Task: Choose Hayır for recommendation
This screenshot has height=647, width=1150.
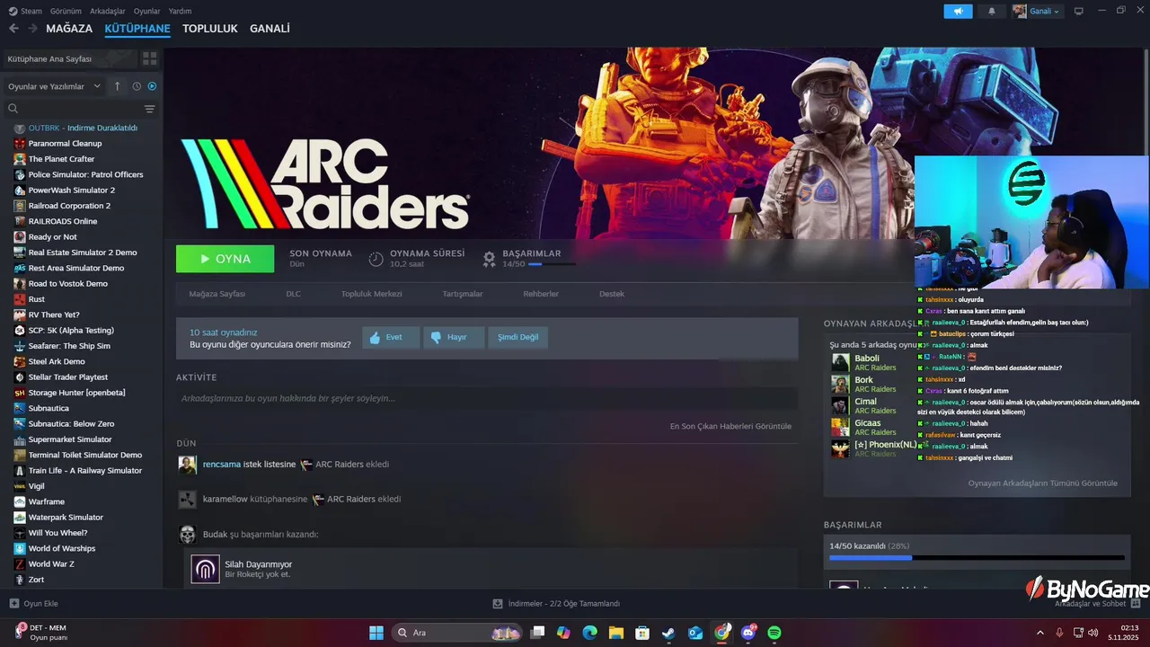Action: coord(454,338)
